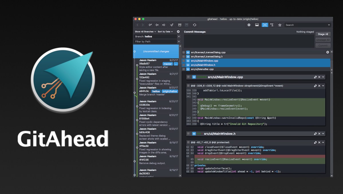Click the Stage All button
343x194 pixels.
pos(323,34)
